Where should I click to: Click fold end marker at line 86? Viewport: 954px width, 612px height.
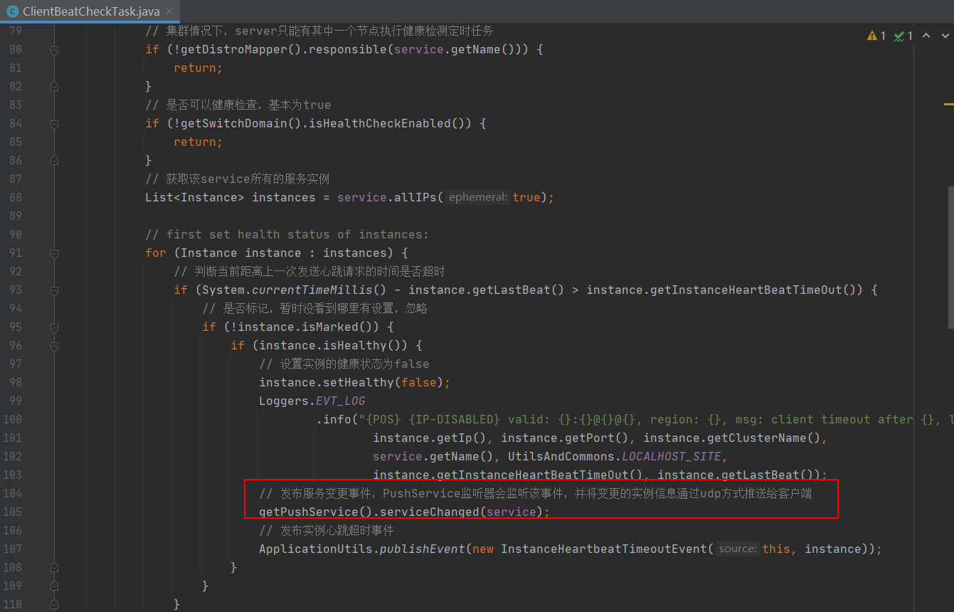(55, 160)
